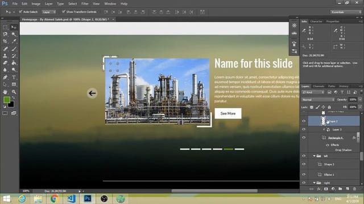Toggle Show Transform Controls checkbox
This screenshot has height=204, width=364.
tap(63, 11)
